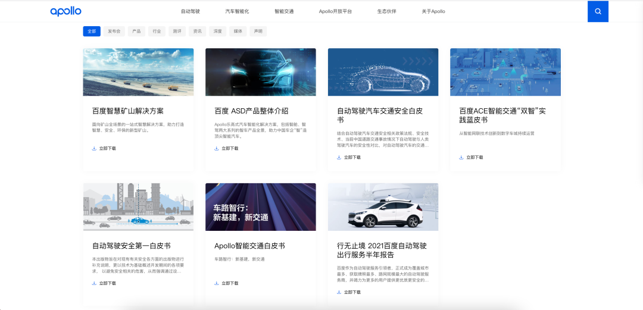Click description 从智能网联技术创新到数字车城持续运营
Viewport: 643px width, 310px height.
tap(497, 133)
